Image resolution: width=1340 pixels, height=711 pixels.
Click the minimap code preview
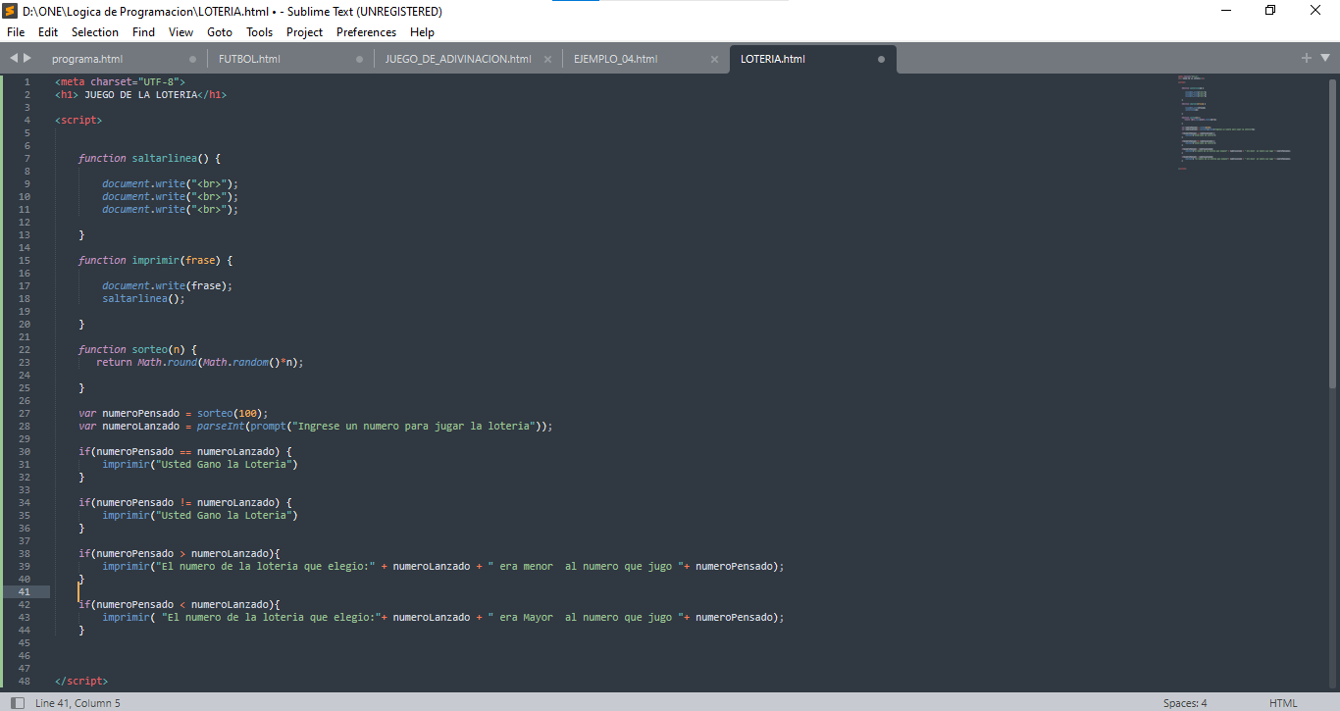point(1234,123)
